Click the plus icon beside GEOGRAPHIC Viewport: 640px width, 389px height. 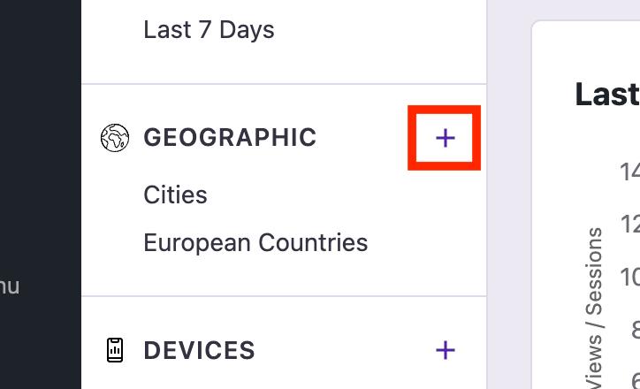[445, 138]
